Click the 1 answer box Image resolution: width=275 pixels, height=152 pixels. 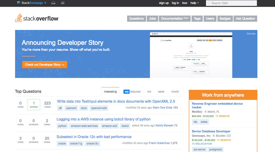tap(34, 105)
